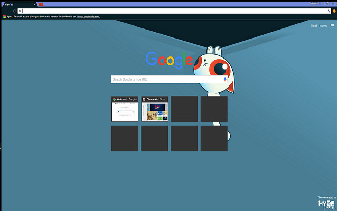Image resolution: width=338 pixels, height=211 pixels.
Task: Open the Images link
Action: [x=323, y=26]
